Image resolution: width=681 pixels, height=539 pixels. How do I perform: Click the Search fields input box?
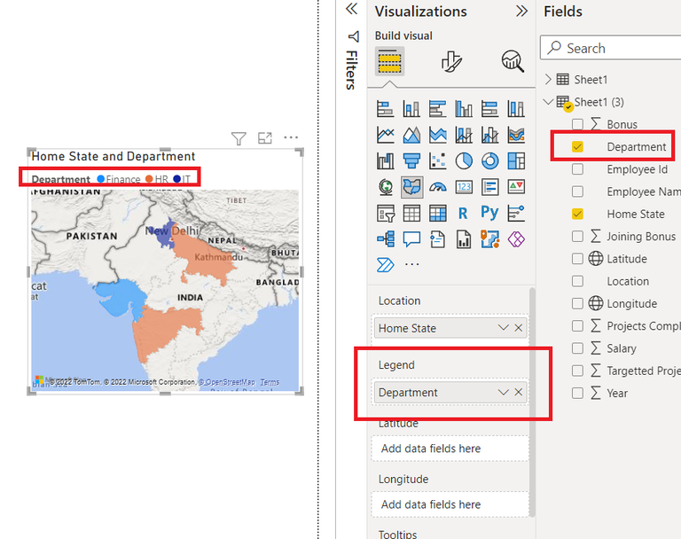[610, 48]
